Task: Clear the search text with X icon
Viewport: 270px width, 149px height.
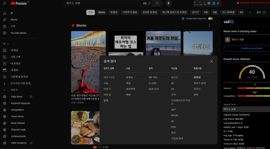Action: [x=149, y=3]
